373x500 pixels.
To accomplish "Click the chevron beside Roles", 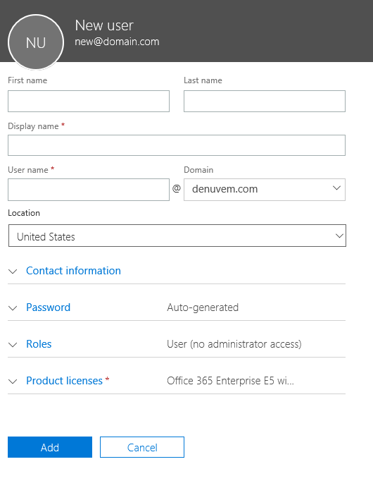I will coord(13,345).
